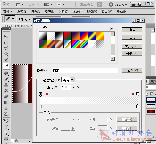This screenshot has width=156, height=144.
Task: Select the Move tool
Action: pos(6,37)
